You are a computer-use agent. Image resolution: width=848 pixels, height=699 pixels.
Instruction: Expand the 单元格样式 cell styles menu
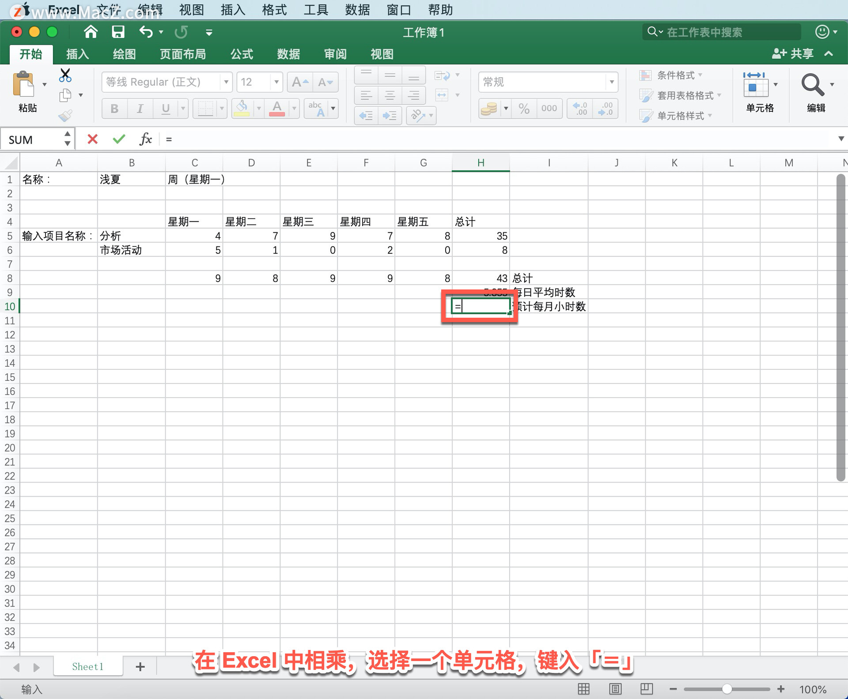coord(676,116)
